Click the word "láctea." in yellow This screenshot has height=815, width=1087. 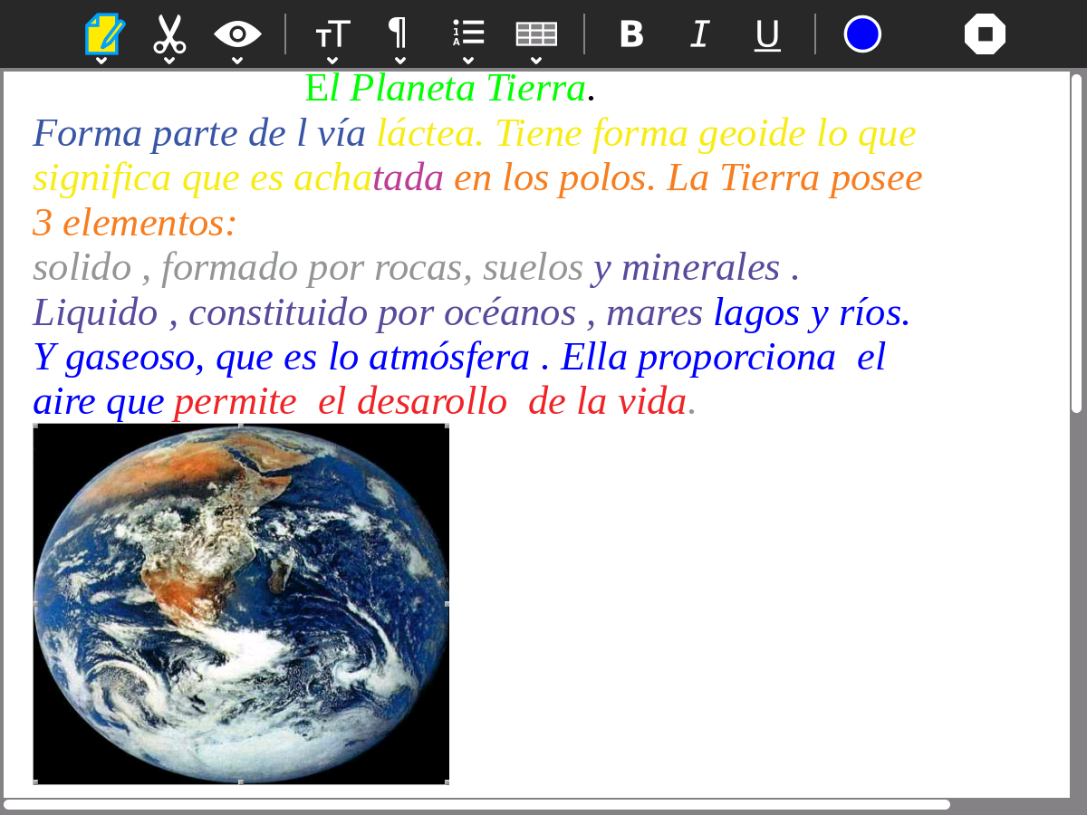click(x=430, y=134)
